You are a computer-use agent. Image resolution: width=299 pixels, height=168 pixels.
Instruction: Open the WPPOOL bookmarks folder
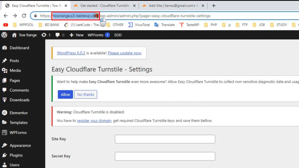coord(23,25)
